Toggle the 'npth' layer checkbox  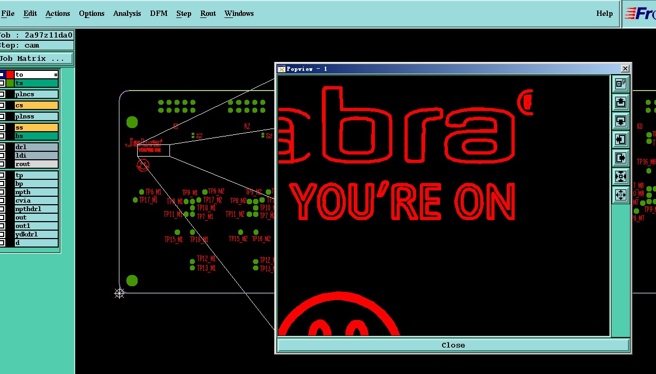coord(2,192)
